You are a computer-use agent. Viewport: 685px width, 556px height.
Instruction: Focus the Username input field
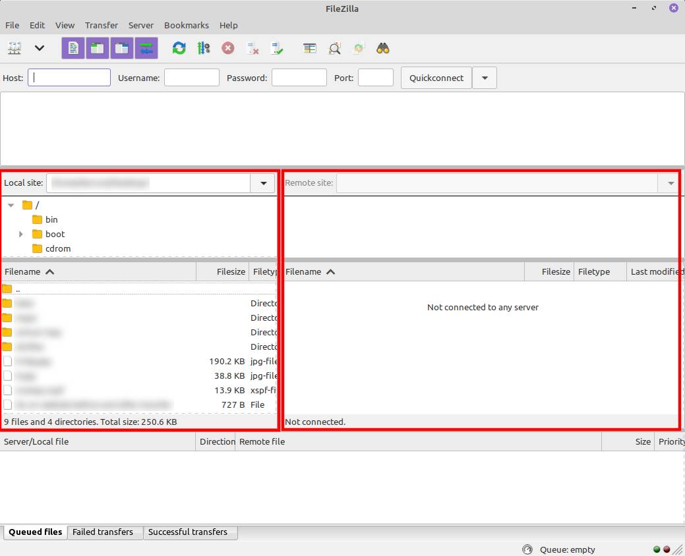[192, 77]
